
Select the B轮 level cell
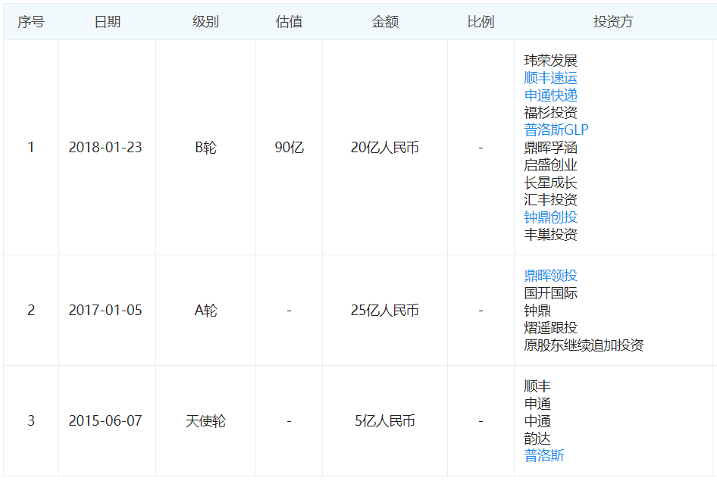pos(205,147)
